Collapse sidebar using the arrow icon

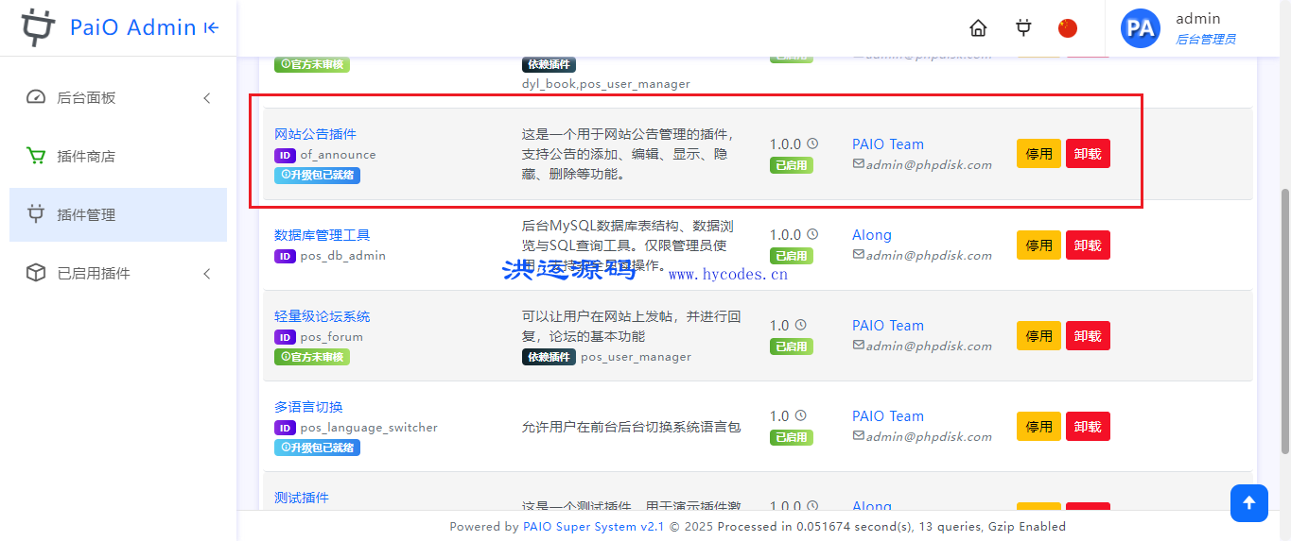(212, 28)
